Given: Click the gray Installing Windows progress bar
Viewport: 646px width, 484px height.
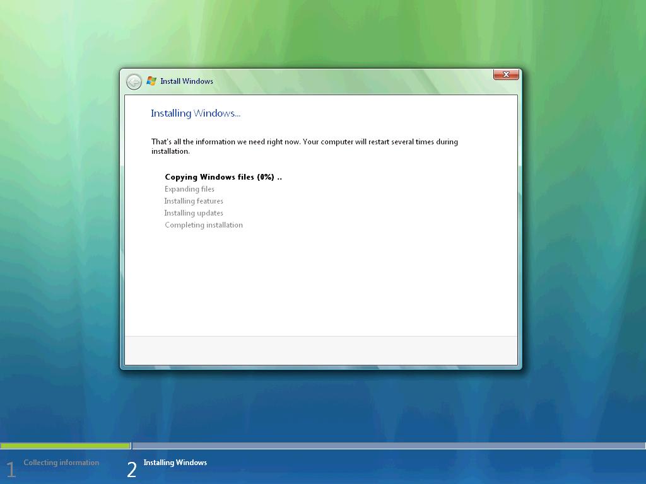Looking at the screenshot, I should [x=389, y=446].
